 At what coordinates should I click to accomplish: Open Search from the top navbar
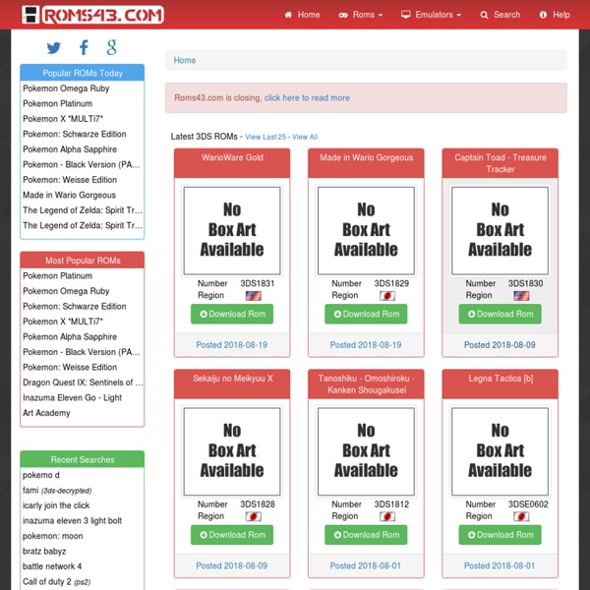point(500,15)
